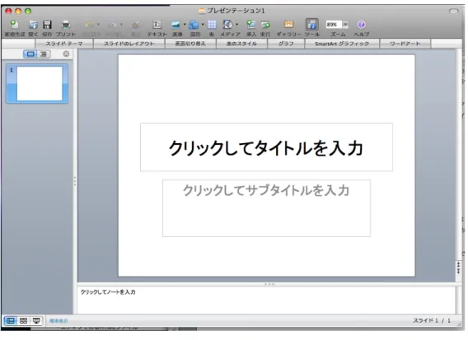
Task: Select slide 1 thumbnail in pane
Action: click(x=37, y=83)
